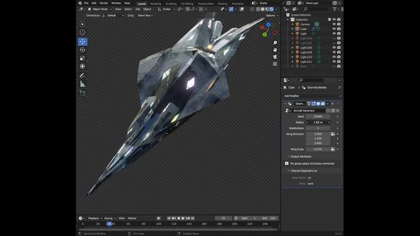Screen dimensions: 420x236
Task: Open the Render menu
Action: (x=104, y=3)
